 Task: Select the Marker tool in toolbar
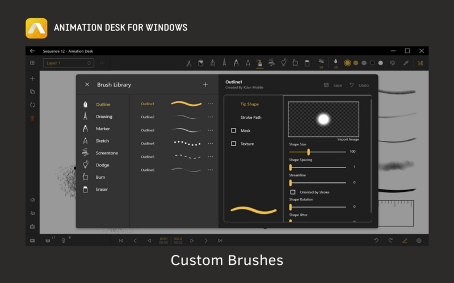click(236, 63)
